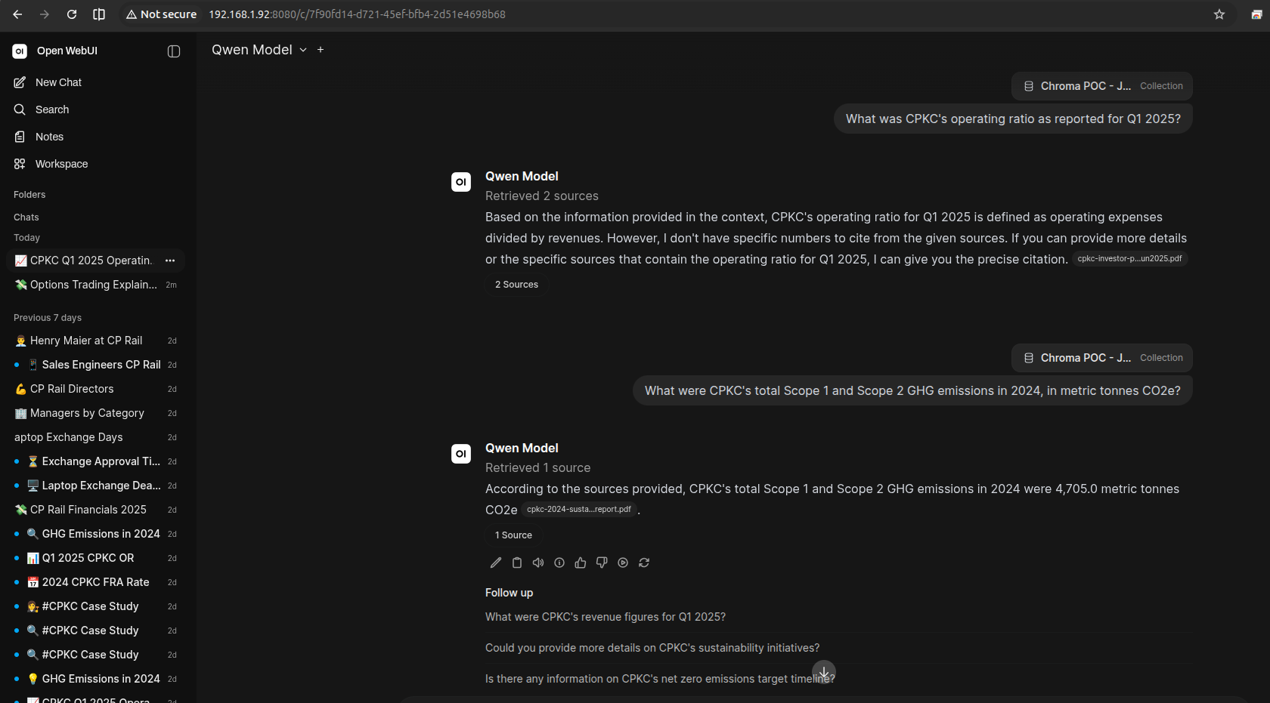This screenshot has width=1270, height=703.
Task: Ask the follow-up about Q1 2025 revenue figures
Action: tap(606, 617)
